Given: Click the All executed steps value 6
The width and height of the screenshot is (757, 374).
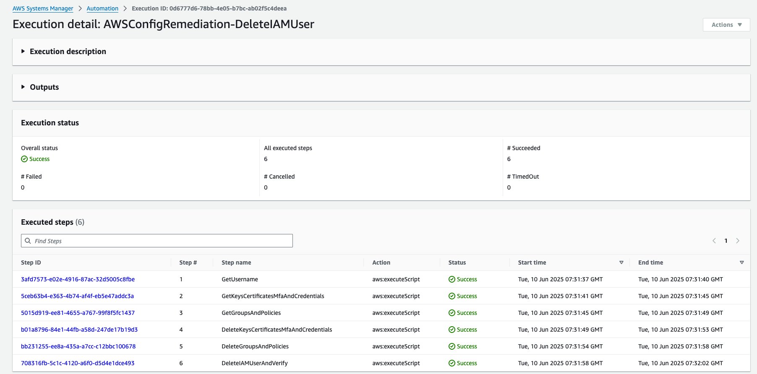Looking at the screenshot, I should click(266, 159).
